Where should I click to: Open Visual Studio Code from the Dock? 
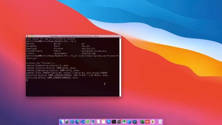(83, 122)
